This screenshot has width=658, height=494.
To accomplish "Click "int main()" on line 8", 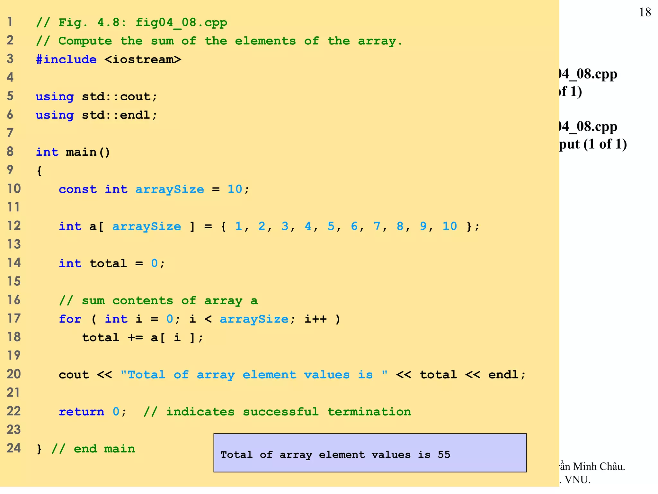I will [x=73, y=152].
